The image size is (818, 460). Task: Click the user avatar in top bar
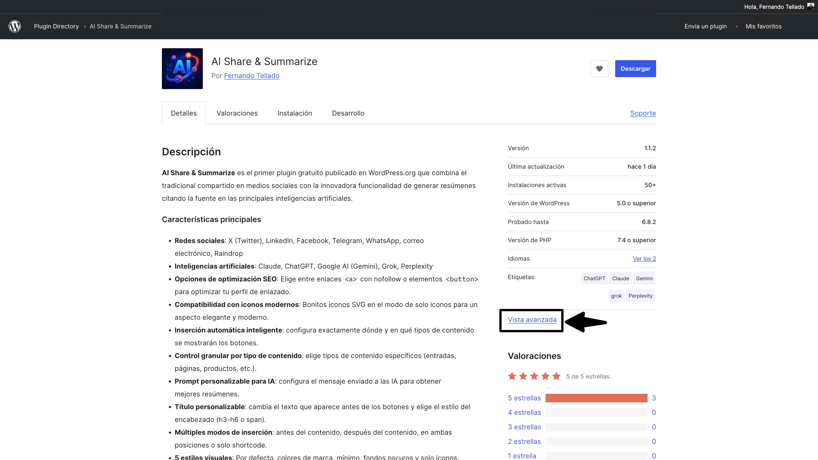coord(810,6)
